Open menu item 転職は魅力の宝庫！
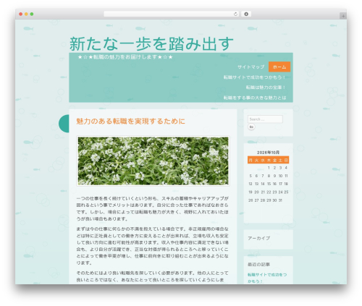The image size is (362, 306). (x=266, y=88)
